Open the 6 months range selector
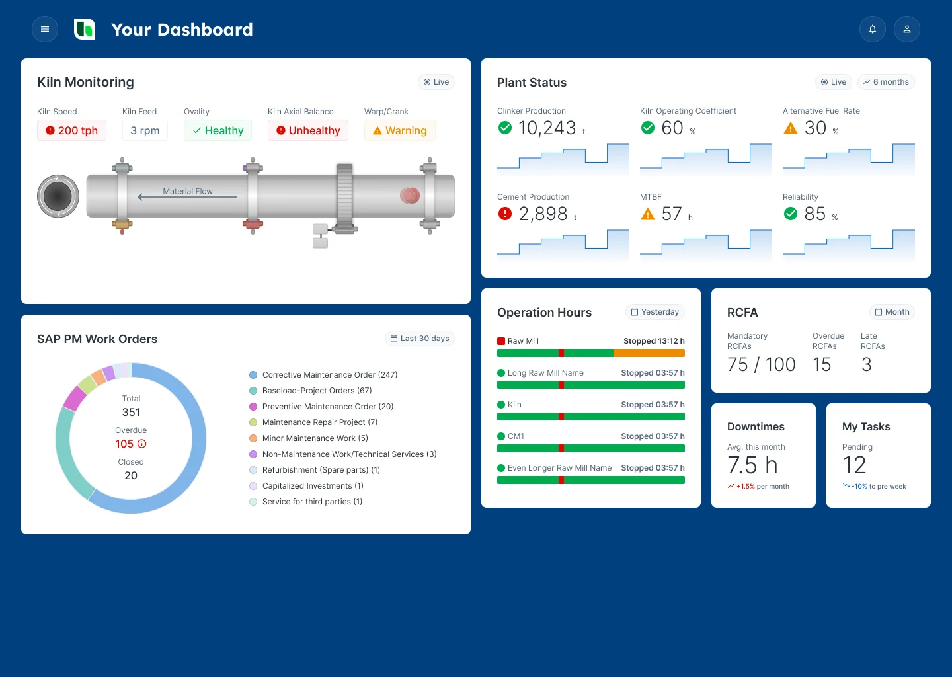 (x=886, y=82)
